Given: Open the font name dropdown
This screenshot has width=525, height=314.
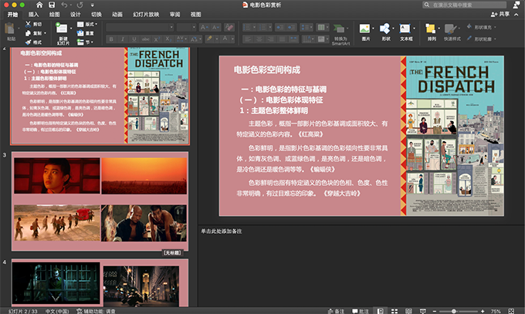Looking at the screenshot, I should (171, 27).
